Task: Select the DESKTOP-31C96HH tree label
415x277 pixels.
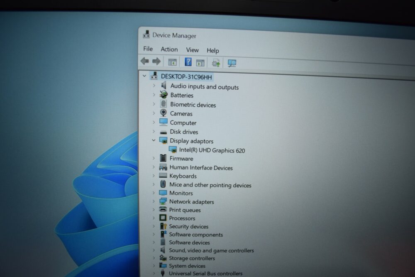Action: (186, 77)
